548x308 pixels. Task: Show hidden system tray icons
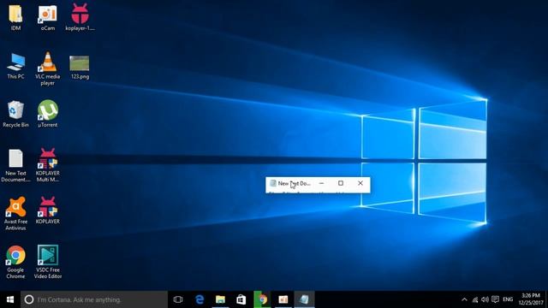[464, 299]
